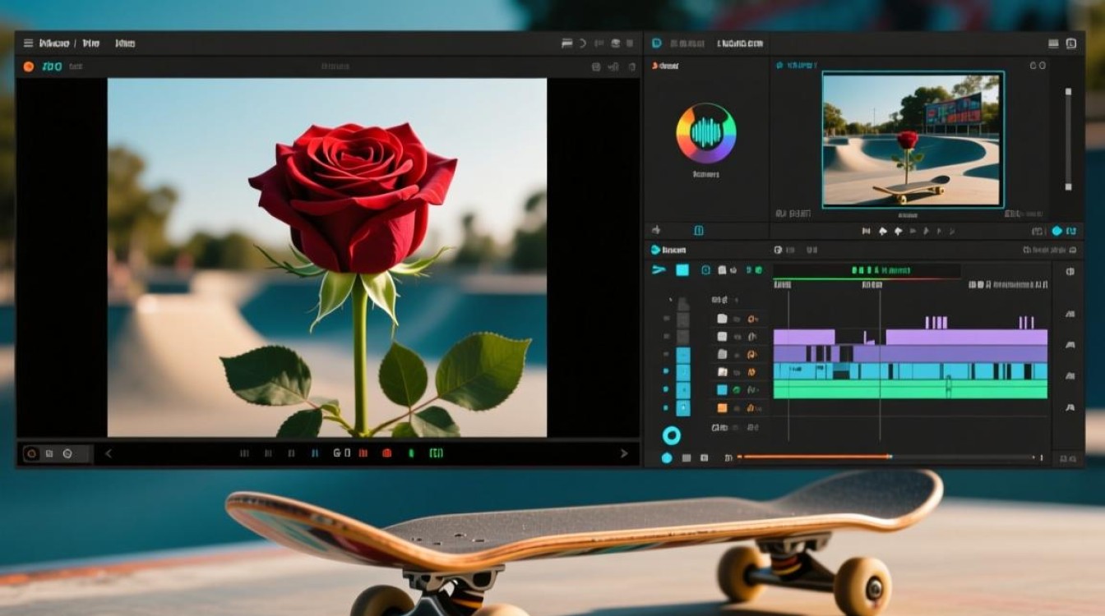
Task: Click the green round icon in the track header
Action: [737, 390]
